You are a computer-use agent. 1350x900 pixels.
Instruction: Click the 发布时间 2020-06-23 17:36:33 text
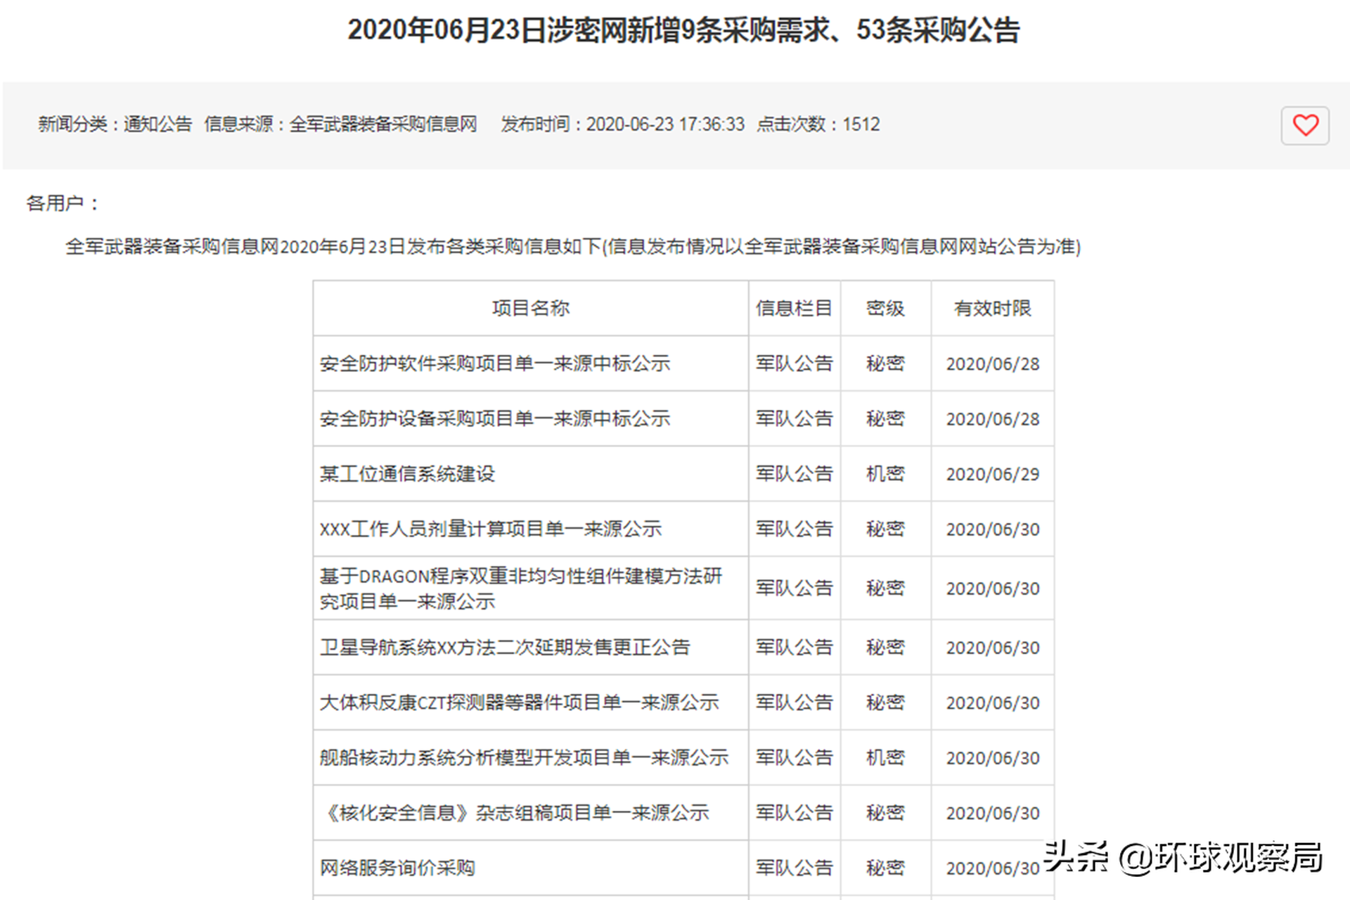(622, 124)
